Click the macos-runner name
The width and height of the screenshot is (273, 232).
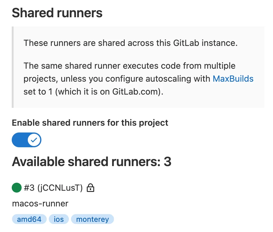click(x=40, y=204)
